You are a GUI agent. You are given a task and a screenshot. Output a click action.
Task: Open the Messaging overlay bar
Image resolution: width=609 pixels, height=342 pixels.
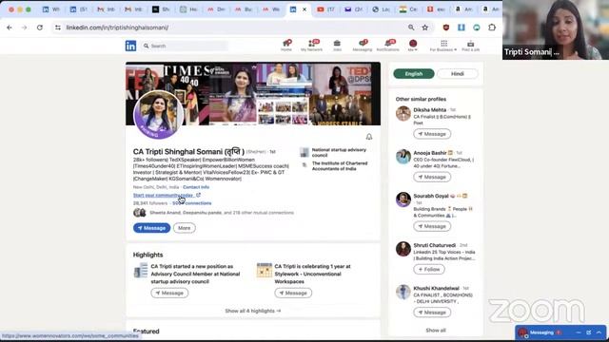point(560,332)
